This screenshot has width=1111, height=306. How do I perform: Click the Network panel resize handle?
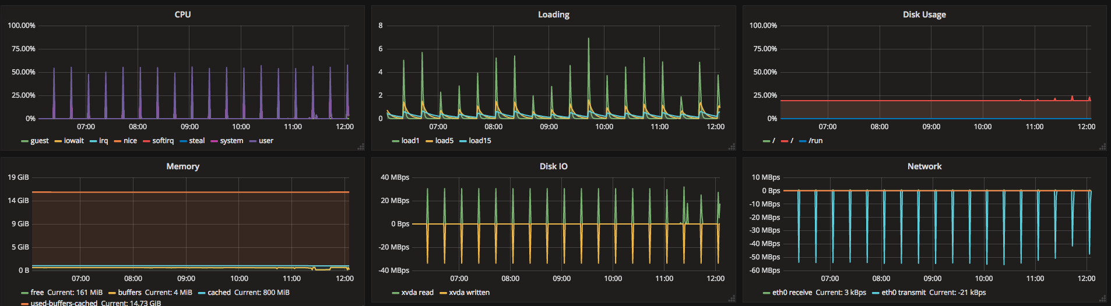pos(1102,298)
